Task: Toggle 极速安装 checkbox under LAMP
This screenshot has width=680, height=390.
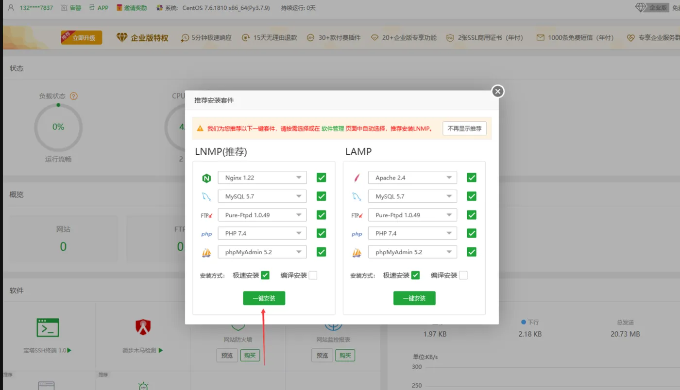Action: tap(415, 275)
